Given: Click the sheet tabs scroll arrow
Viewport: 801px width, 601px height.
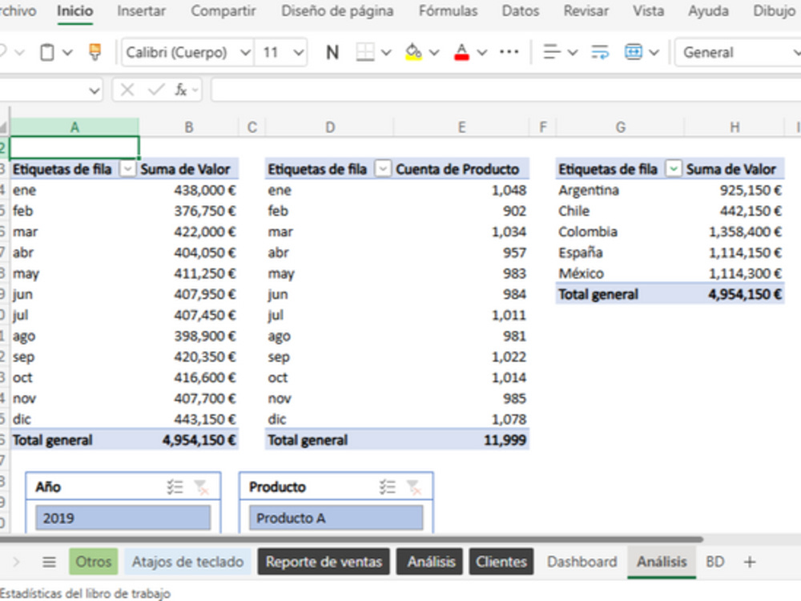Looking at the screenshot, I should pyautogui.click(x=16, y=563).
